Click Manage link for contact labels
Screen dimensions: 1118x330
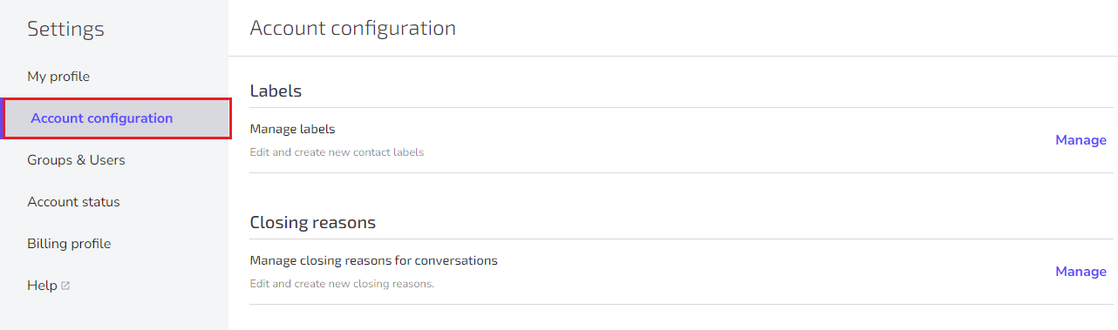[x=1081, y=140]
